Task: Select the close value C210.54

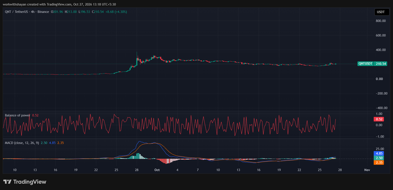Action: tap(98, 12)
